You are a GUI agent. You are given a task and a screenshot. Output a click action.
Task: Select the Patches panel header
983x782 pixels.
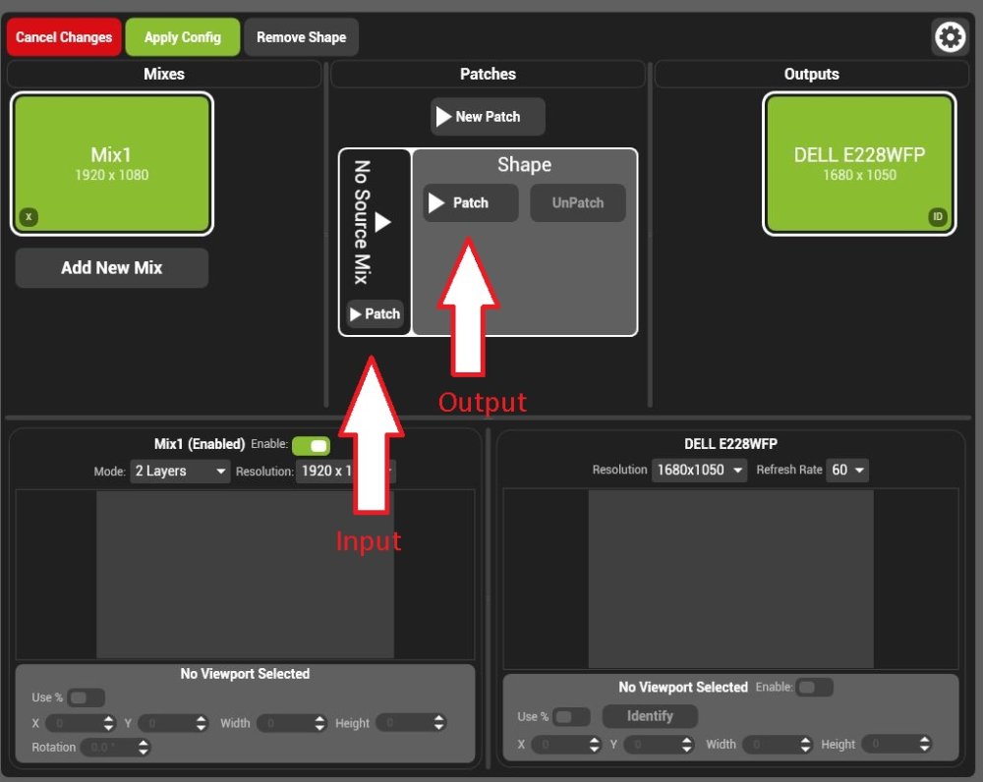[488, 74]
